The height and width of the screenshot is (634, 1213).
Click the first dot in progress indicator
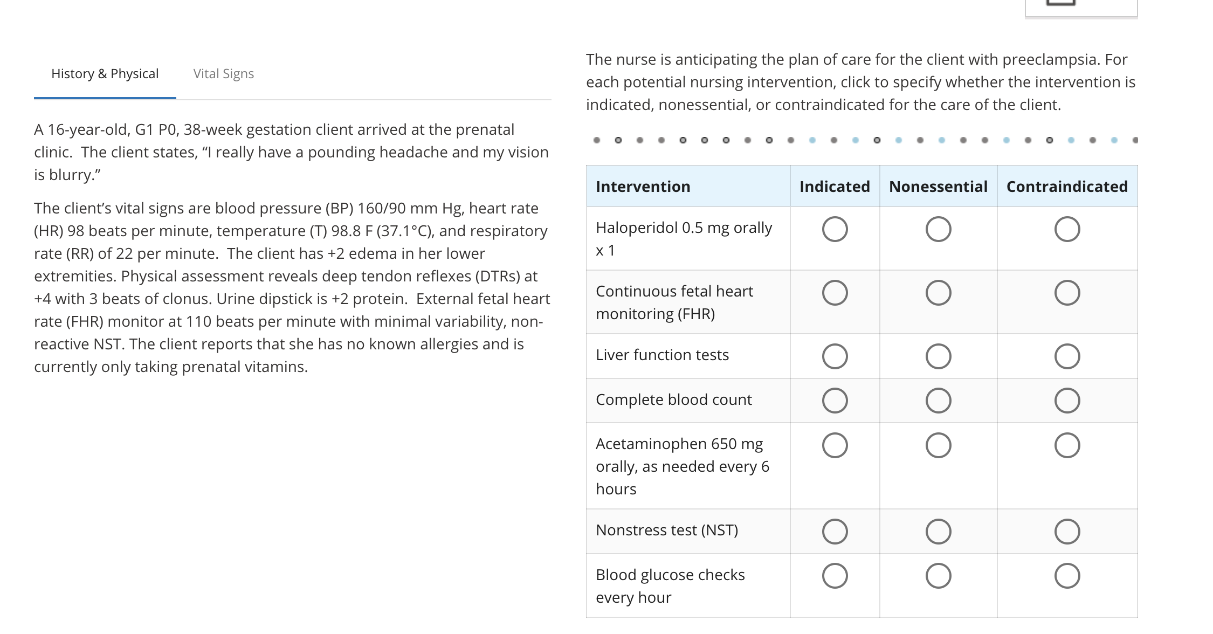click(596, 140)
